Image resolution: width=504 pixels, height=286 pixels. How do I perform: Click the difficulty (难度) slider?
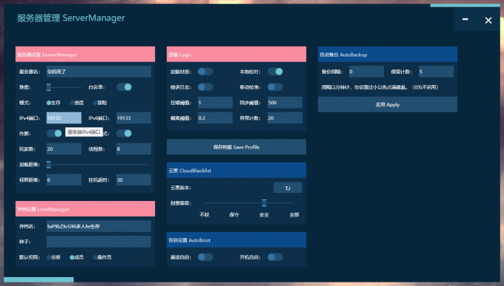(64, 87)
